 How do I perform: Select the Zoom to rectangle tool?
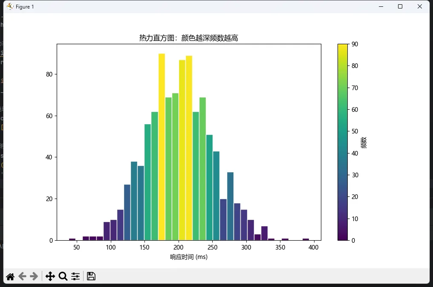pyautogui.click(x=63, y=276)
